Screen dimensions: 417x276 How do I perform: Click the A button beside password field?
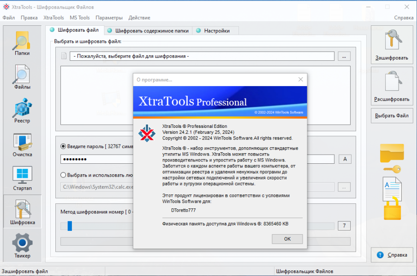click(x=345, y=159)
